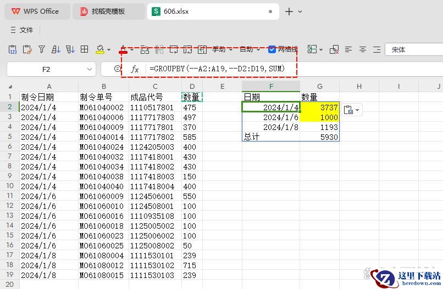This screenshot has height=289, width=443.
Task: Click the yellow cell showing 1000
Action: [319, 117]
